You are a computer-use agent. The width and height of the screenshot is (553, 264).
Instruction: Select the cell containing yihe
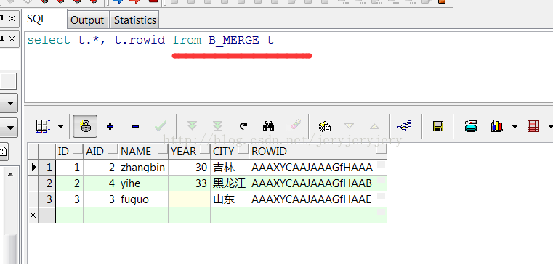pyautogui.click(x=143, y=183)
